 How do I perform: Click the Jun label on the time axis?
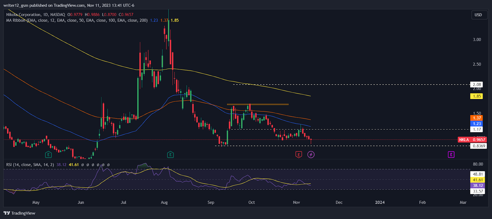[81, 202]
